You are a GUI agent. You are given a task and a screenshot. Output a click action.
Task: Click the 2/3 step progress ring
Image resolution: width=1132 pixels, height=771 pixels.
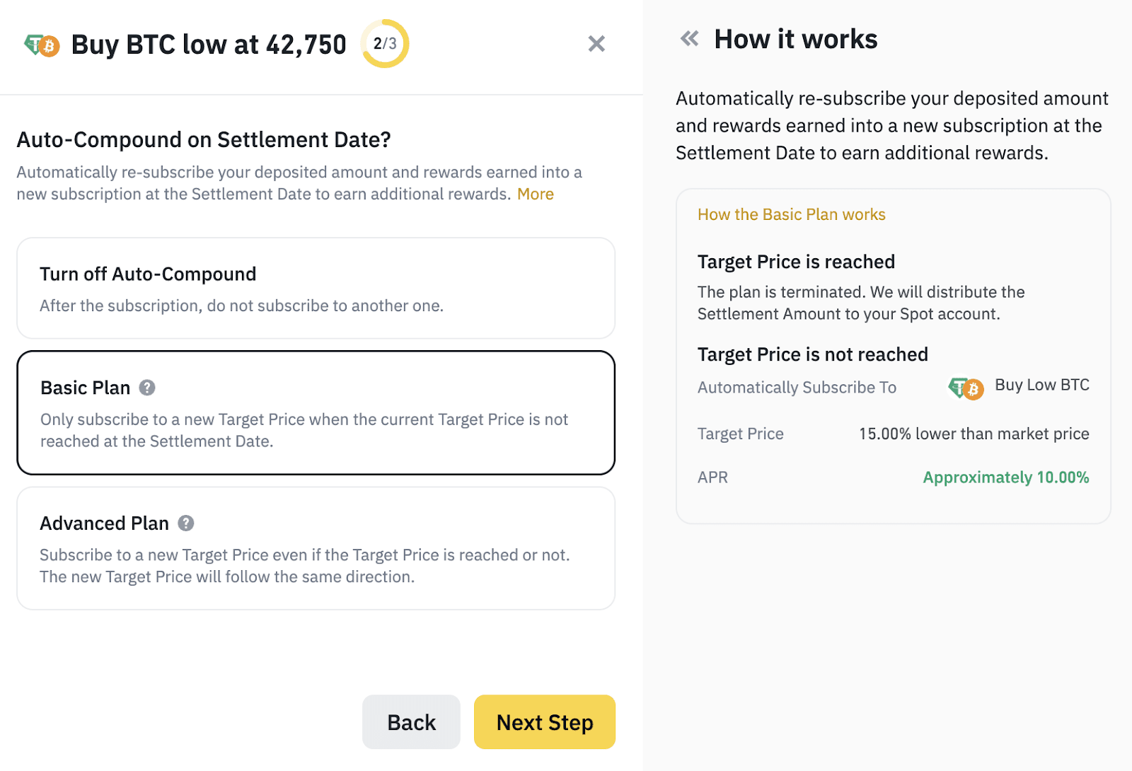(385, 44)
